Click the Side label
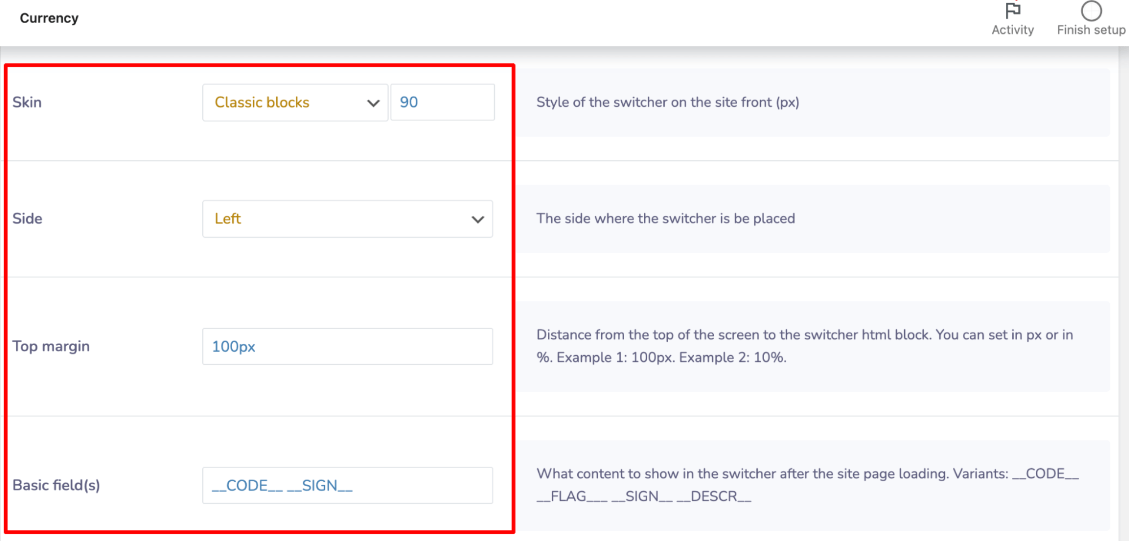This screenshot has height=541, width=1129. 27,219
